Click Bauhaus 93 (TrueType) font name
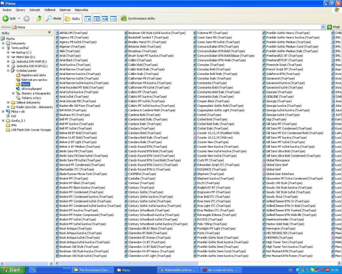The image size is (342, 274). 75,115
